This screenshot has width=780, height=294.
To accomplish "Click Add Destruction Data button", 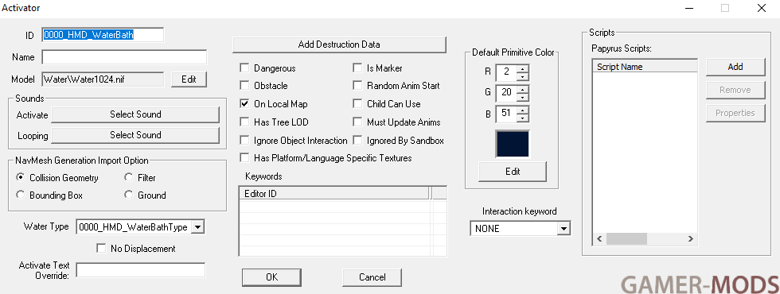I will (339, 44).
